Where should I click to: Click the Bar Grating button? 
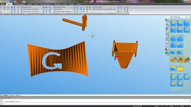pyautogui.click(x=58, y=9)
